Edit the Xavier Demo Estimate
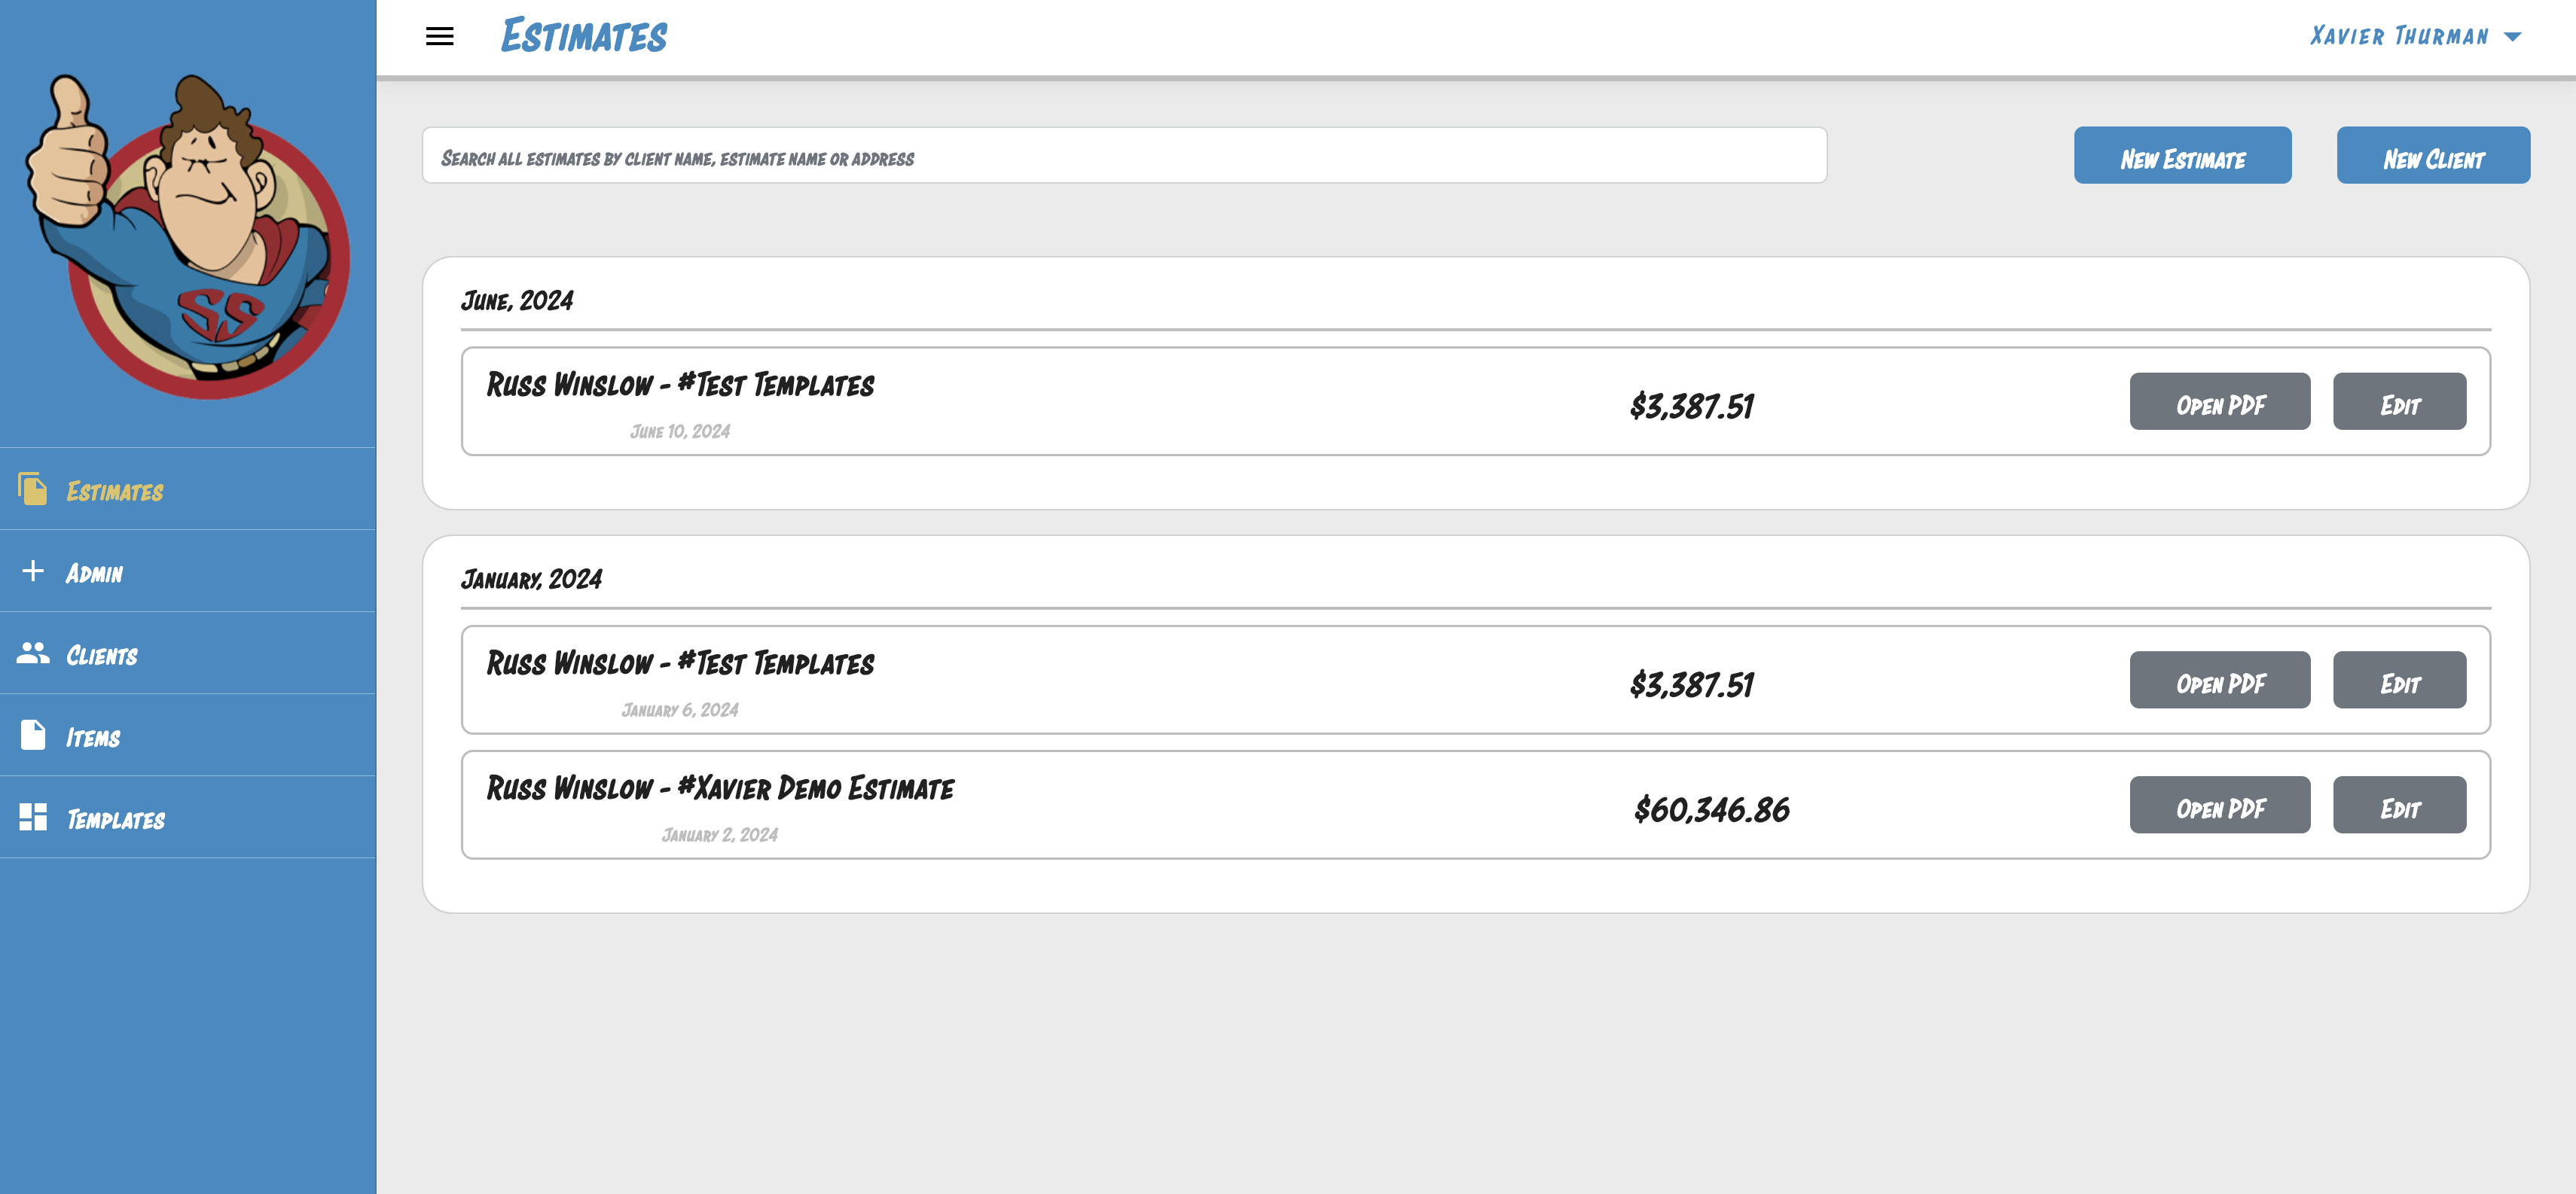The image size is (2576, 1194). (x=2398, y=806)
